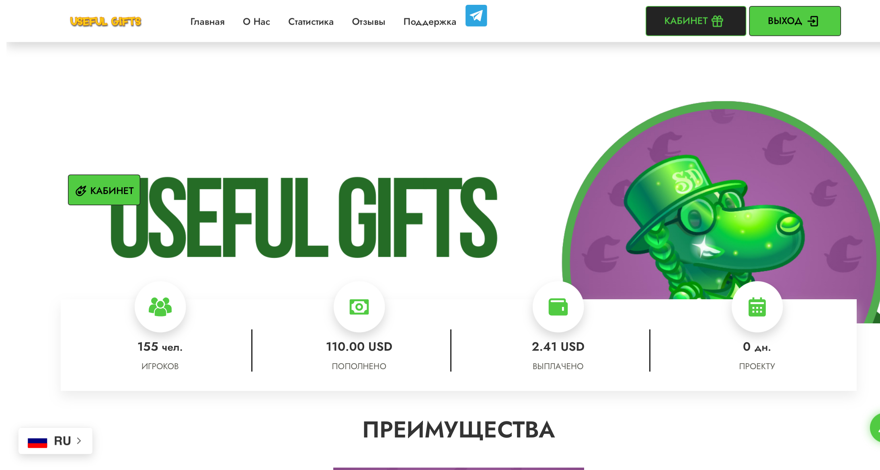Click the calendar project days icon

tap(757, 307)
